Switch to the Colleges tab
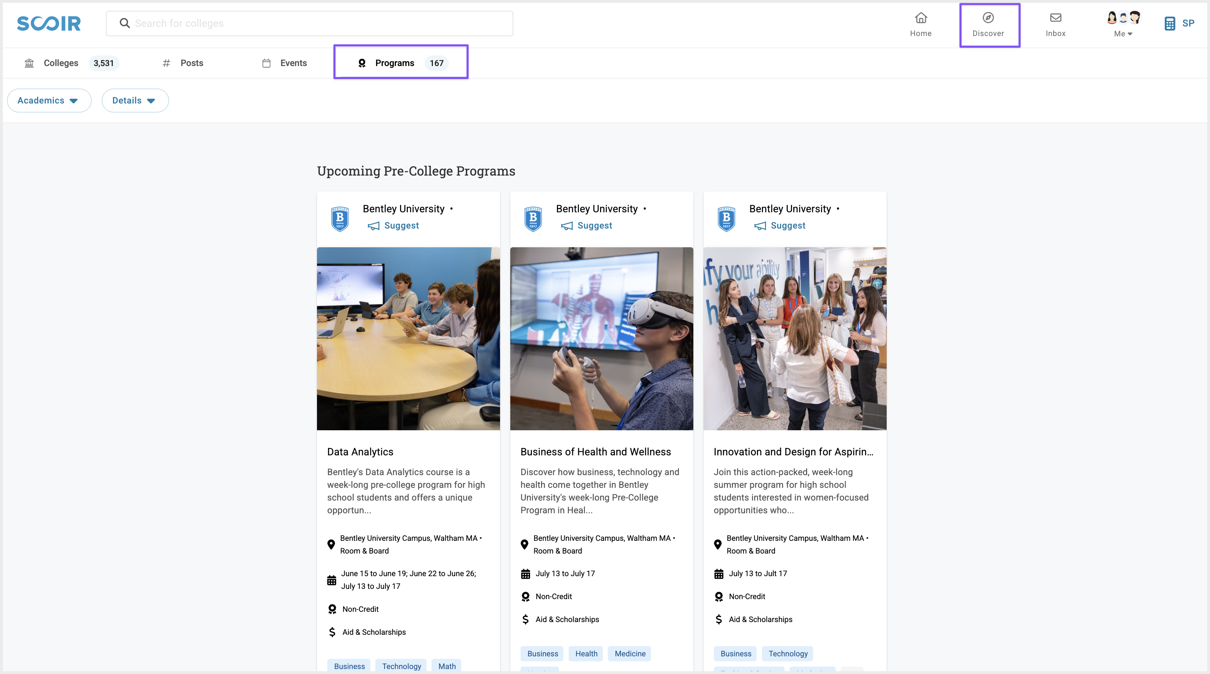This screenshot has height=674, width=1210. [x=61, y=63]
